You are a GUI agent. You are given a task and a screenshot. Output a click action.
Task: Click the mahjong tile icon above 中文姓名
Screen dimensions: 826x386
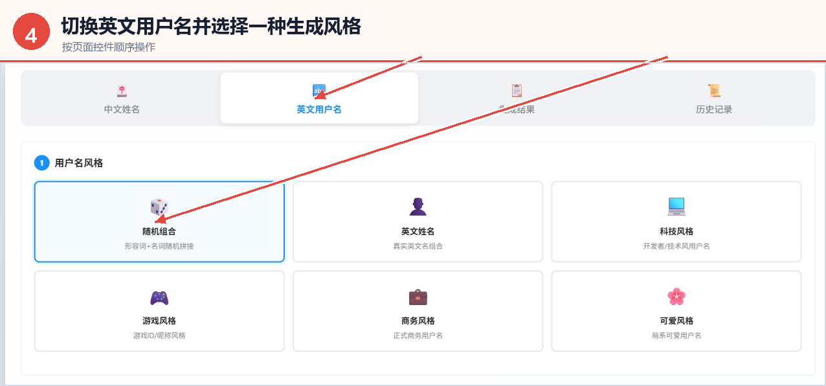pos(122,91)
